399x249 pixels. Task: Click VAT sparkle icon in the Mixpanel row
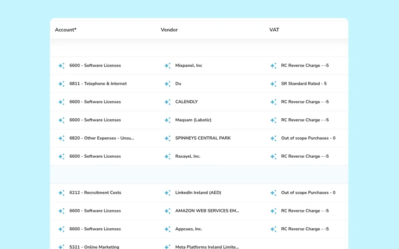coord(273,66)
